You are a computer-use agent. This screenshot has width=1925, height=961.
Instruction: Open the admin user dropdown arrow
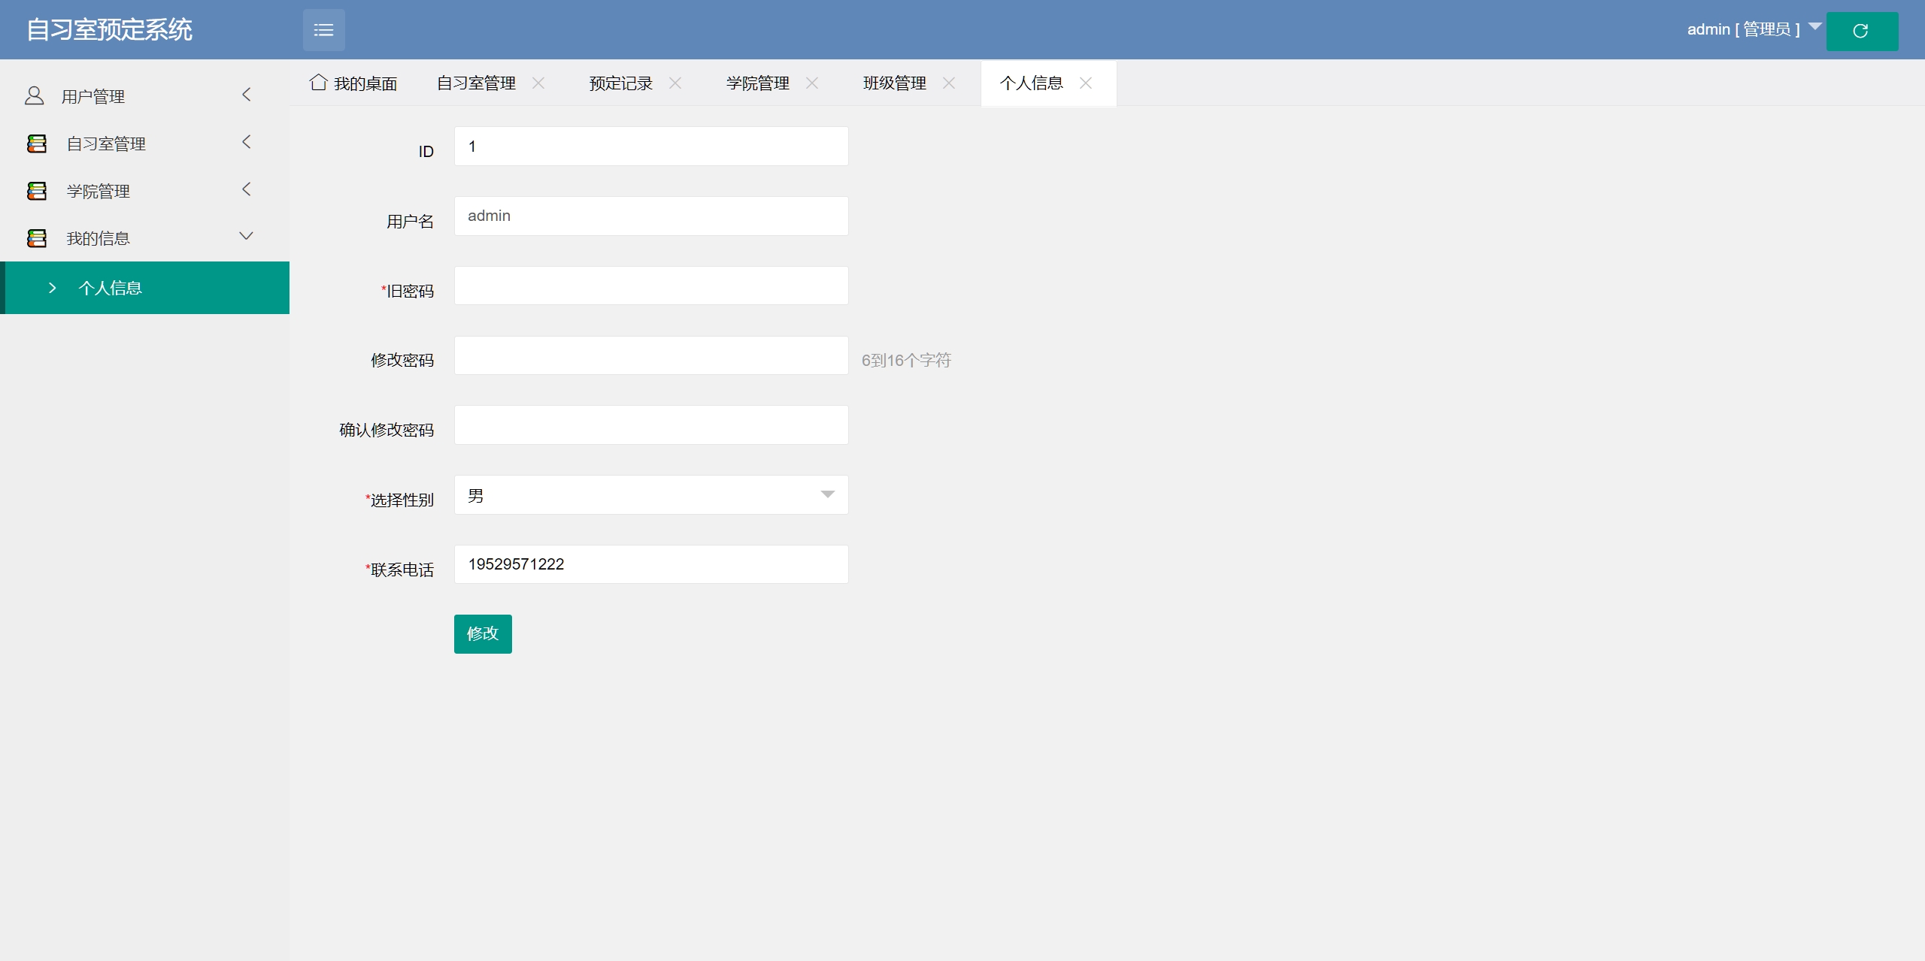click(x=1815, y=26)
